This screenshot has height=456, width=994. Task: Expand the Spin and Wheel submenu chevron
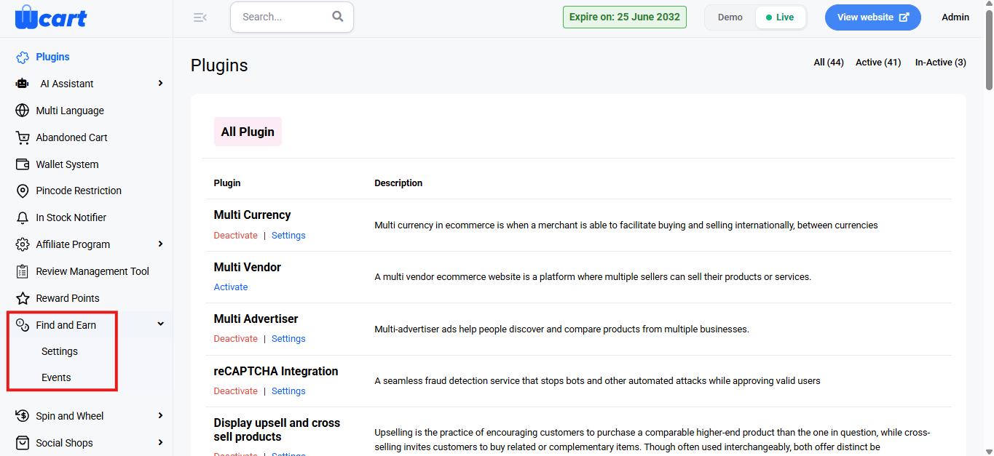coord(160,416)
